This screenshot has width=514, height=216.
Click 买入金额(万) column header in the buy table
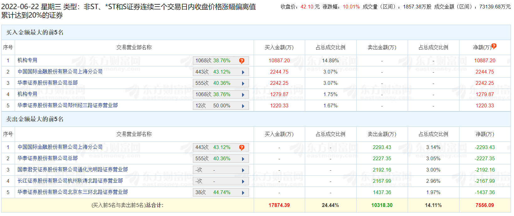pyautogui.click(x=279, y=48)
